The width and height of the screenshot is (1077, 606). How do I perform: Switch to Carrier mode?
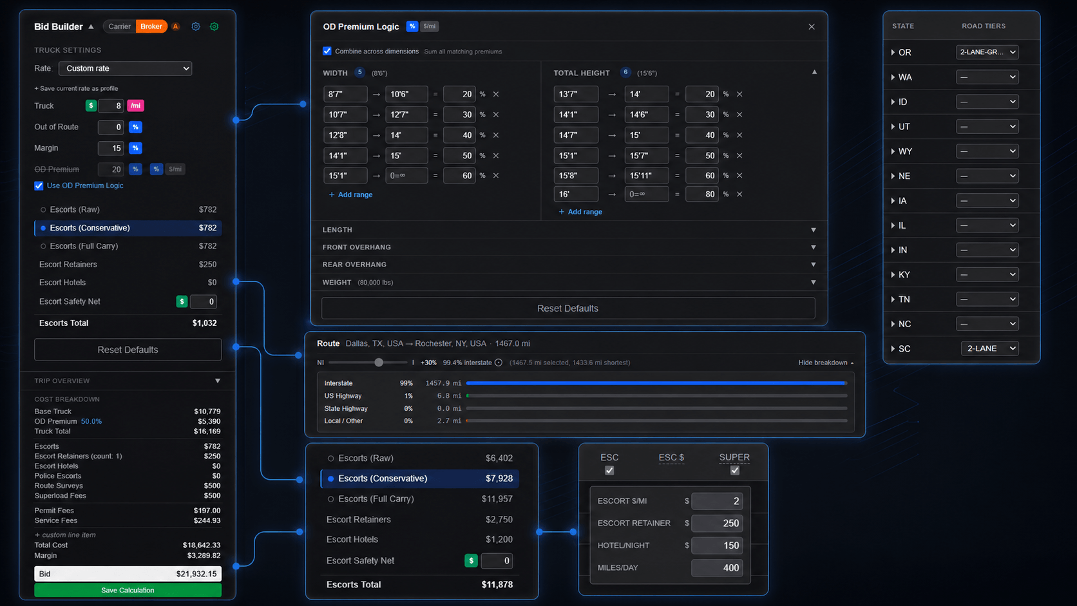(119, 26)
